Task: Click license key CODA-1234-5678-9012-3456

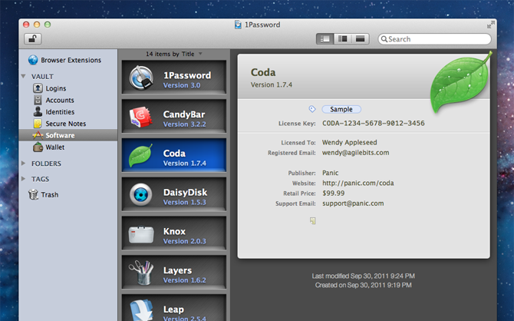Action: coord(374,124)
